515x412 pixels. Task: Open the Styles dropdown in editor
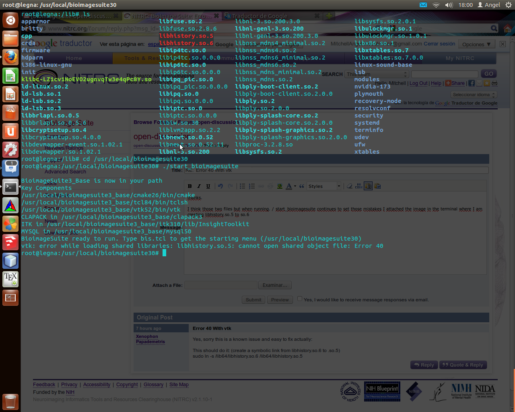click(x=324, y=186)
